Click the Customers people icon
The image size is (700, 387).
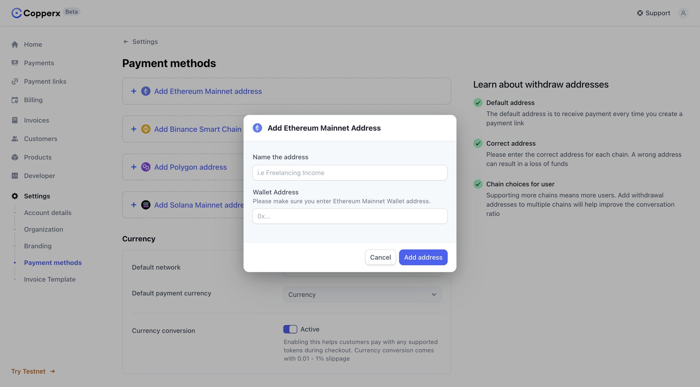pyautogui.click(x=15, y=139)
